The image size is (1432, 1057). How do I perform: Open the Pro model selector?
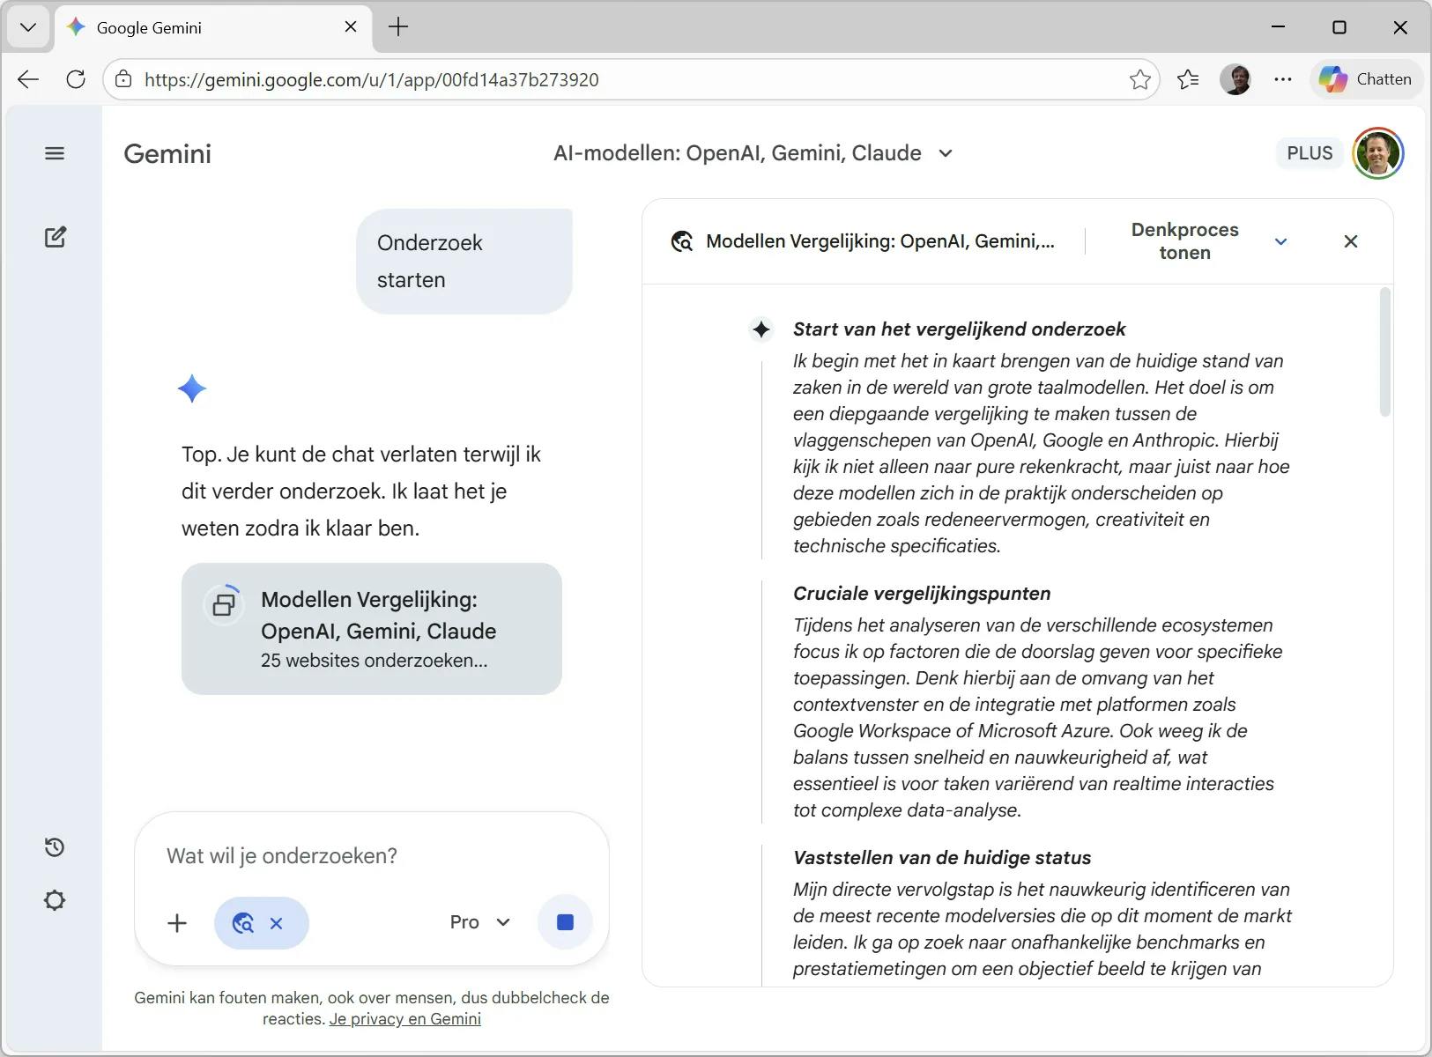pos(480,922)
